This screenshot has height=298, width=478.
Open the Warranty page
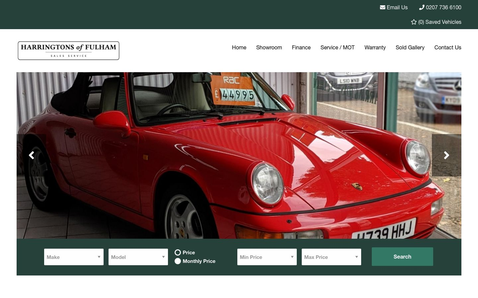tap(375, 47)
